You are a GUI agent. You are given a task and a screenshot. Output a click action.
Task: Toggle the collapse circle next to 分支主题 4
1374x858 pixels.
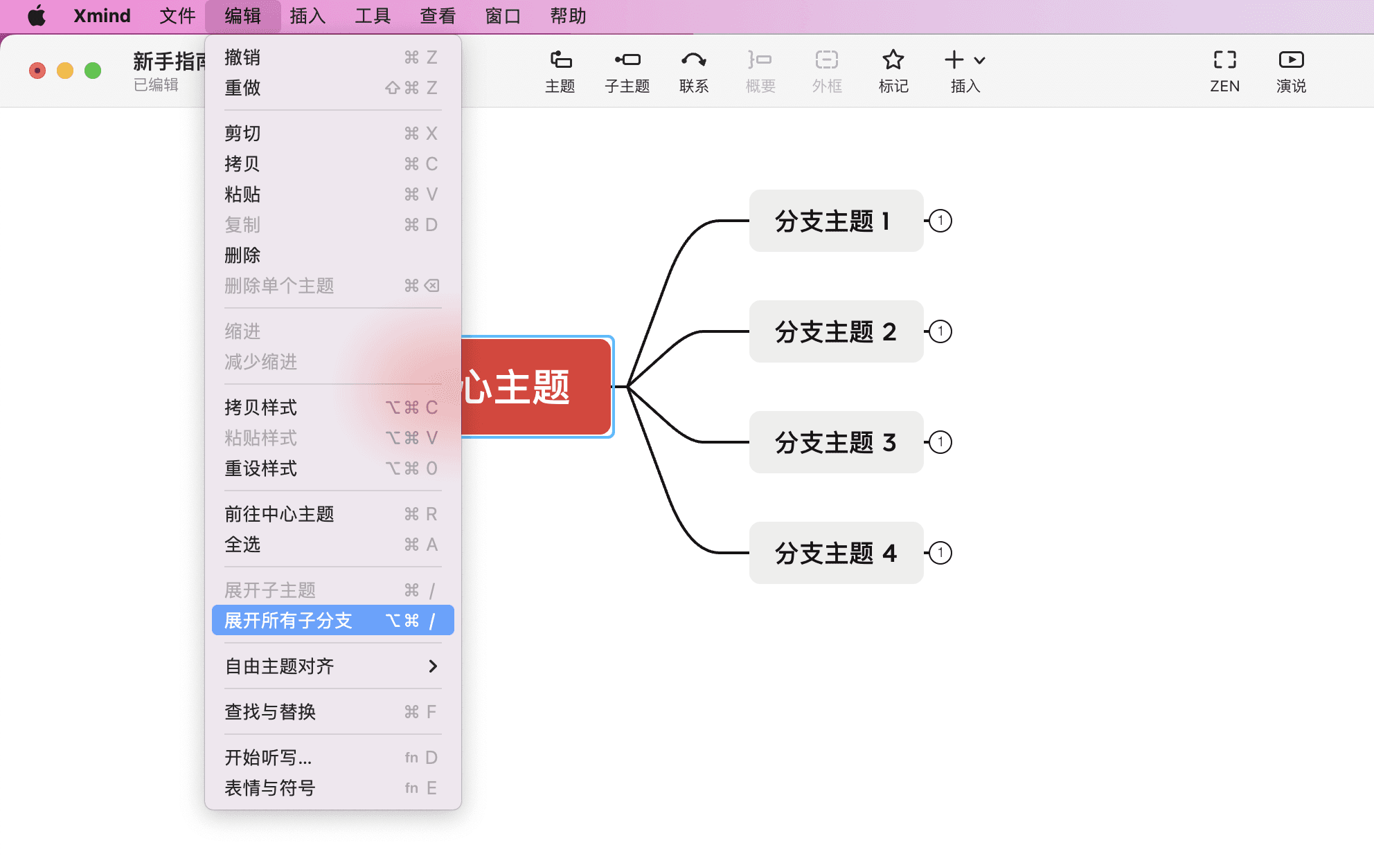[x=940, y=552]
